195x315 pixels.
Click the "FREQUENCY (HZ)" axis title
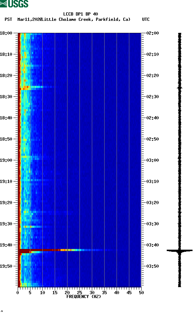(x=84, y=297)
